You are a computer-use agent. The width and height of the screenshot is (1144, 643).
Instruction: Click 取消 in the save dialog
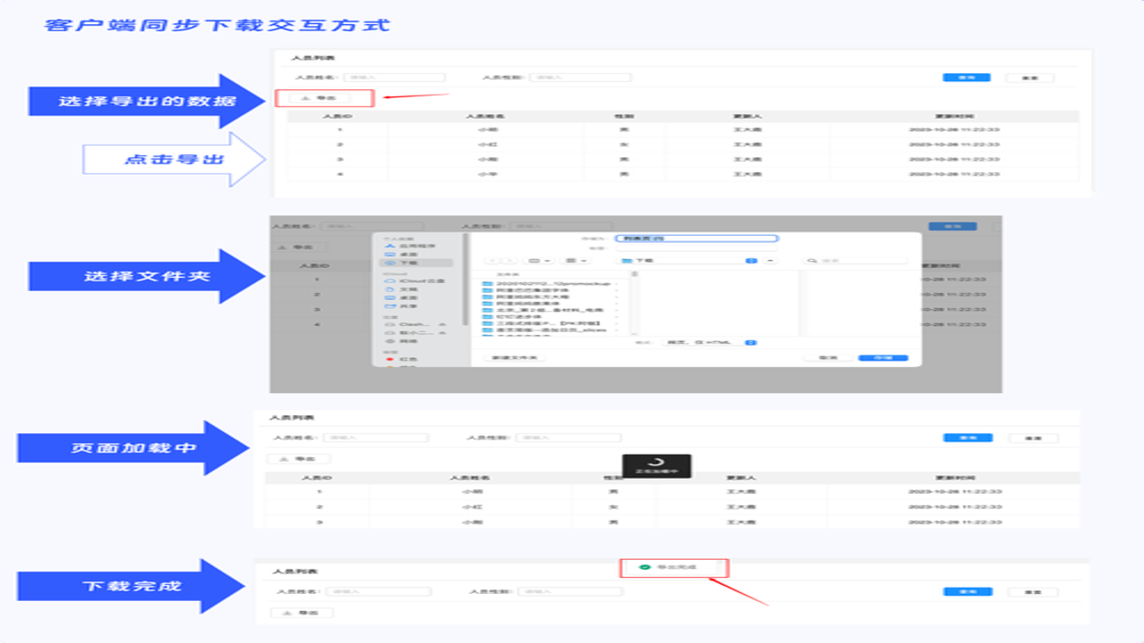click(x=828, y=358)
